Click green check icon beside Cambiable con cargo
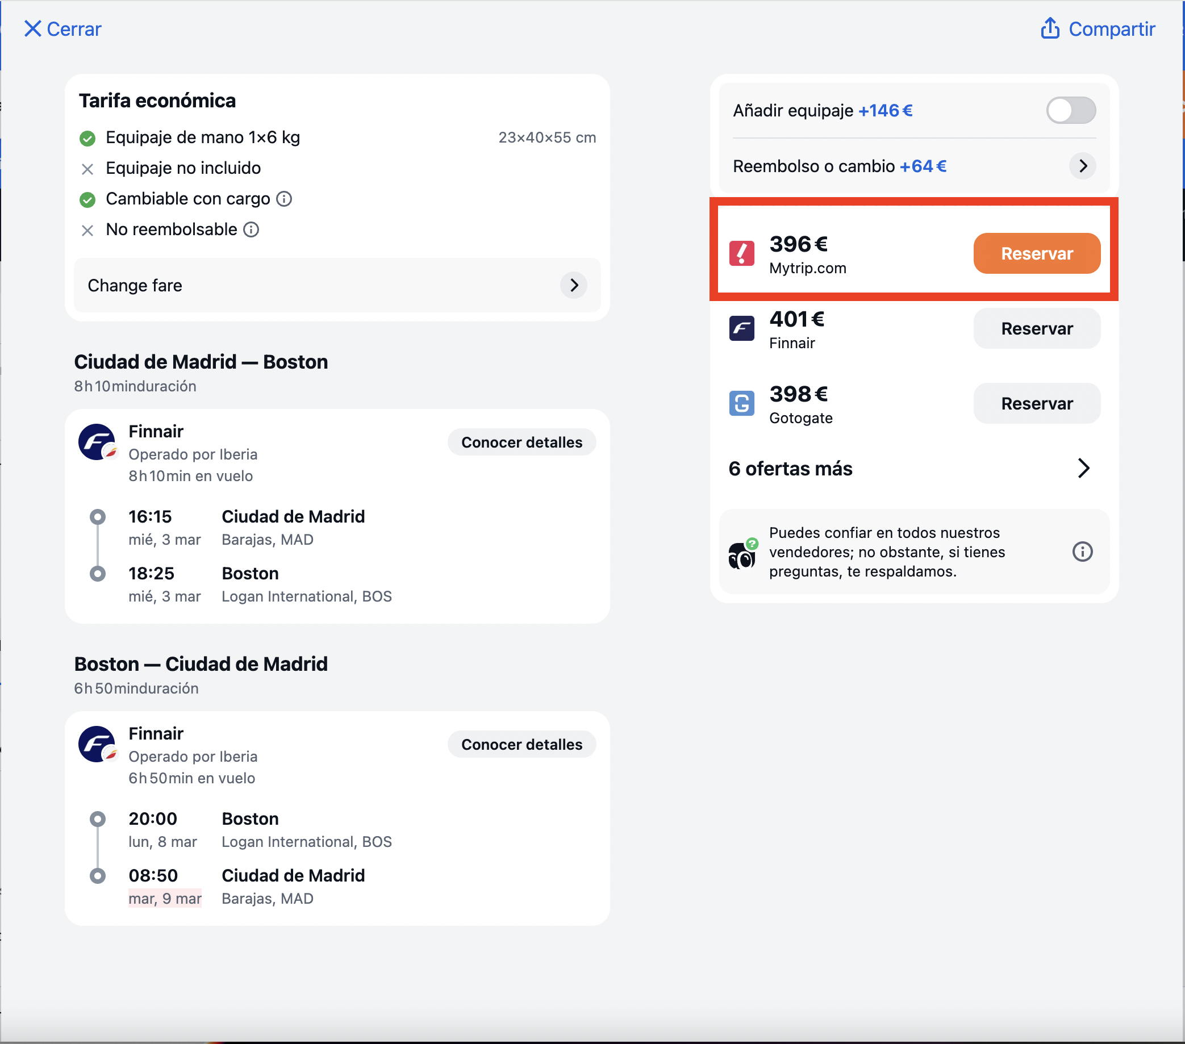This screenshot has width=1185, height=1044. click(x=87, y=200)
